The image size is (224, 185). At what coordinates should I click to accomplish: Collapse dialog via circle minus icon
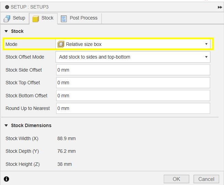pyautogui.click(x=7, y=7)
